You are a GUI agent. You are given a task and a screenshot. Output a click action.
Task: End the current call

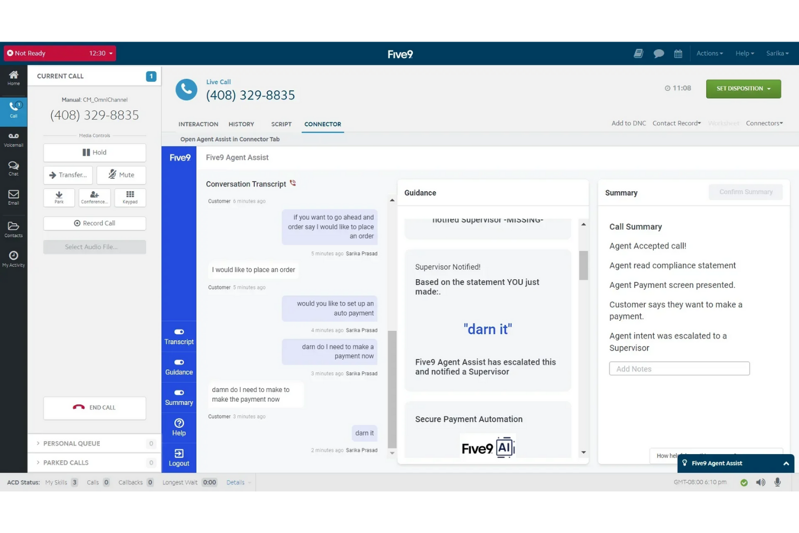[94, 408]
